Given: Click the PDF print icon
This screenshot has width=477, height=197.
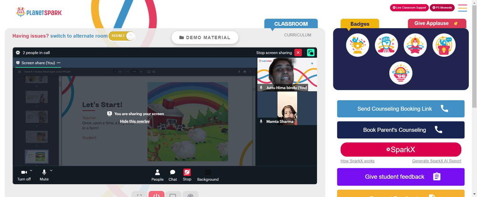Looking at the screenshot, I should pos(245,72).
